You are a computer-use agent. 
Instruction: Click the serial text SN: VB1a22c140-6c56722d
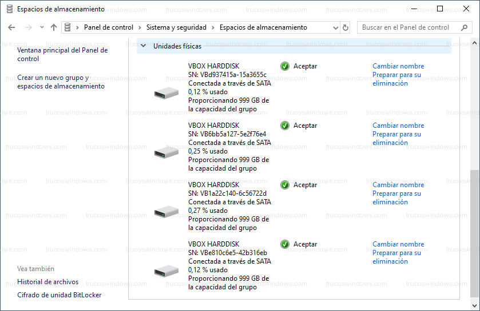(228, 193)
